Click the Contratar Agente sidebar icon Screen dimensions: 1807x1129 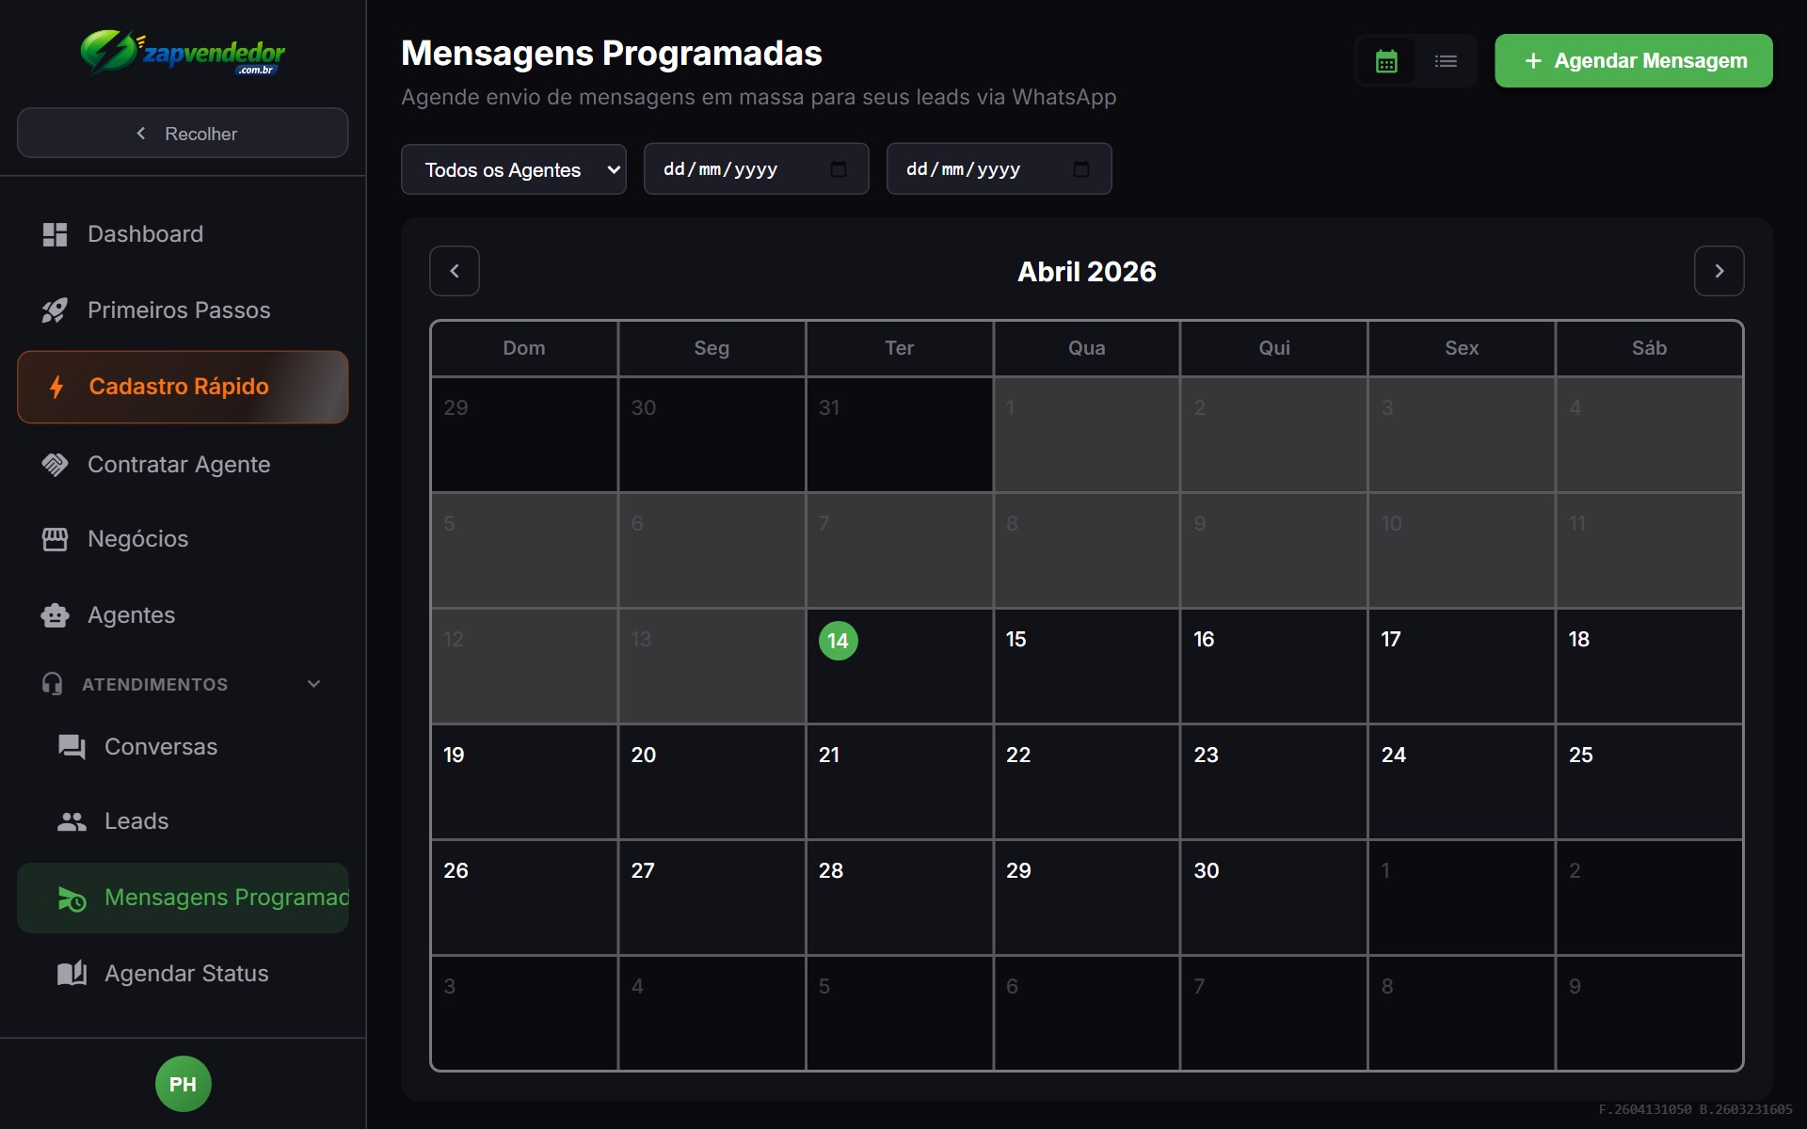click(x=55, y=464)
